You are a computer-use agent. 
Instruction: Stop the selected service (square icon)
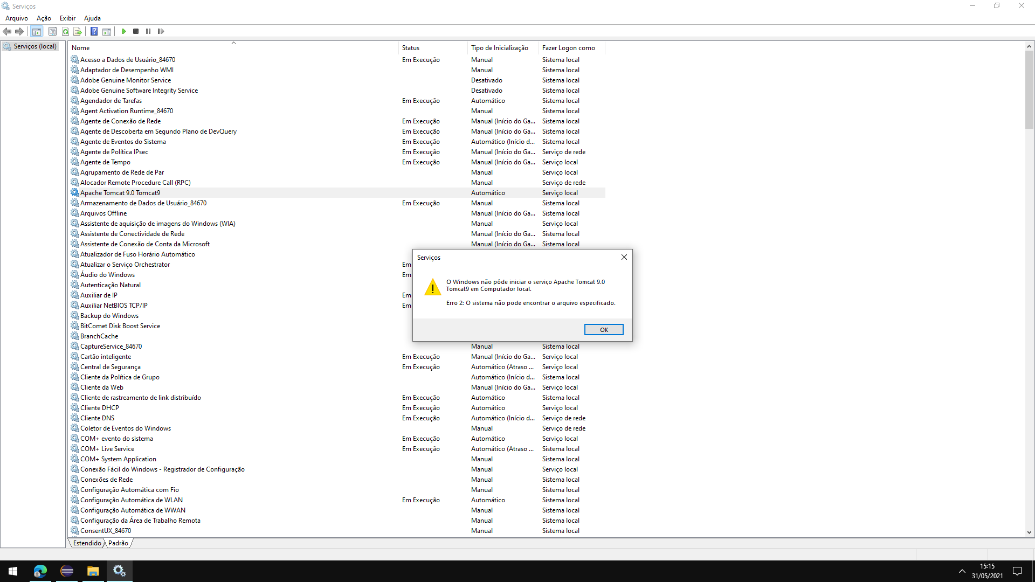[136, 31]
